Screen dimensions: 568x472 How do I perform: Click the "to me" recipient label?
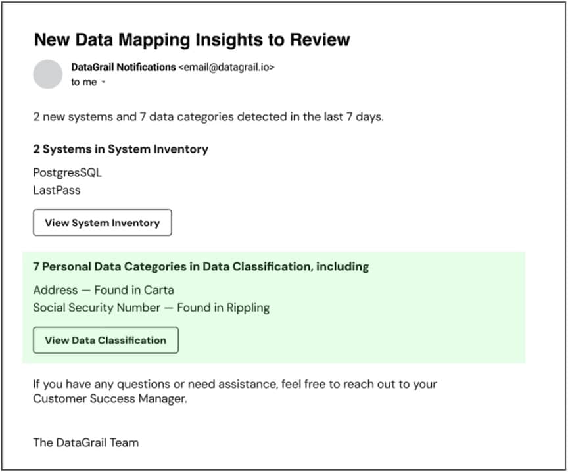pos(83,82)
